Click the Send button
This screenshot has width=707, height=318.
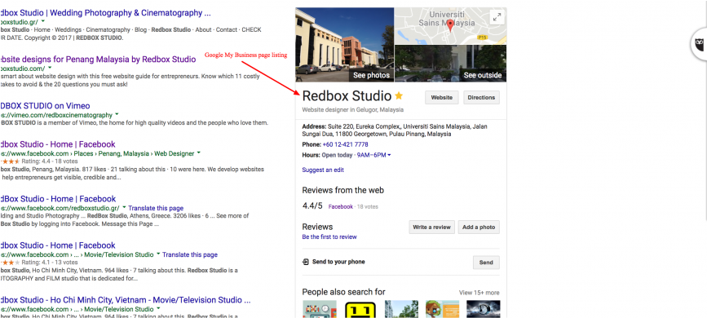coord(486,263)
